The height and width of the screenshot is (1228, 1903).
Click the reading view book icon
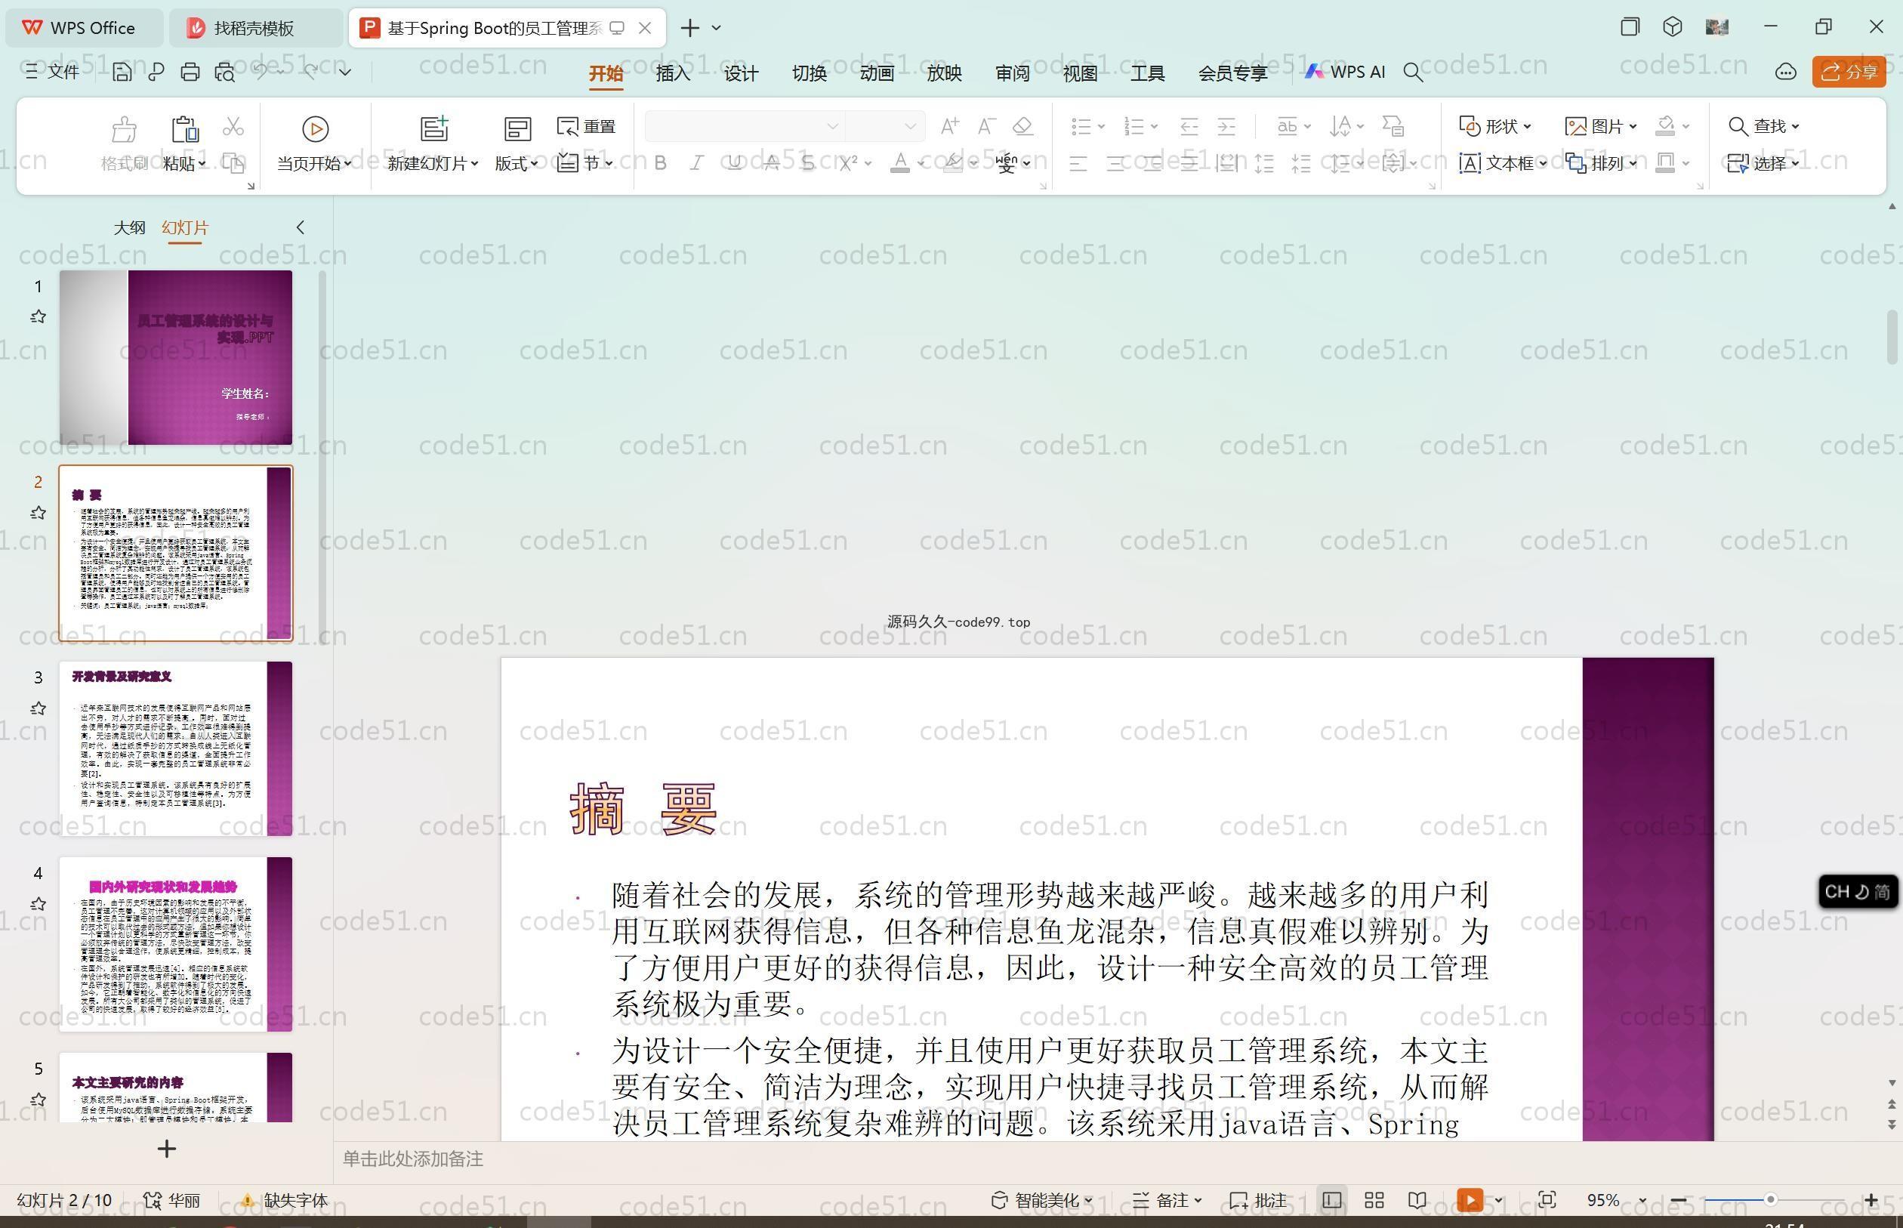(1417, 1200)
